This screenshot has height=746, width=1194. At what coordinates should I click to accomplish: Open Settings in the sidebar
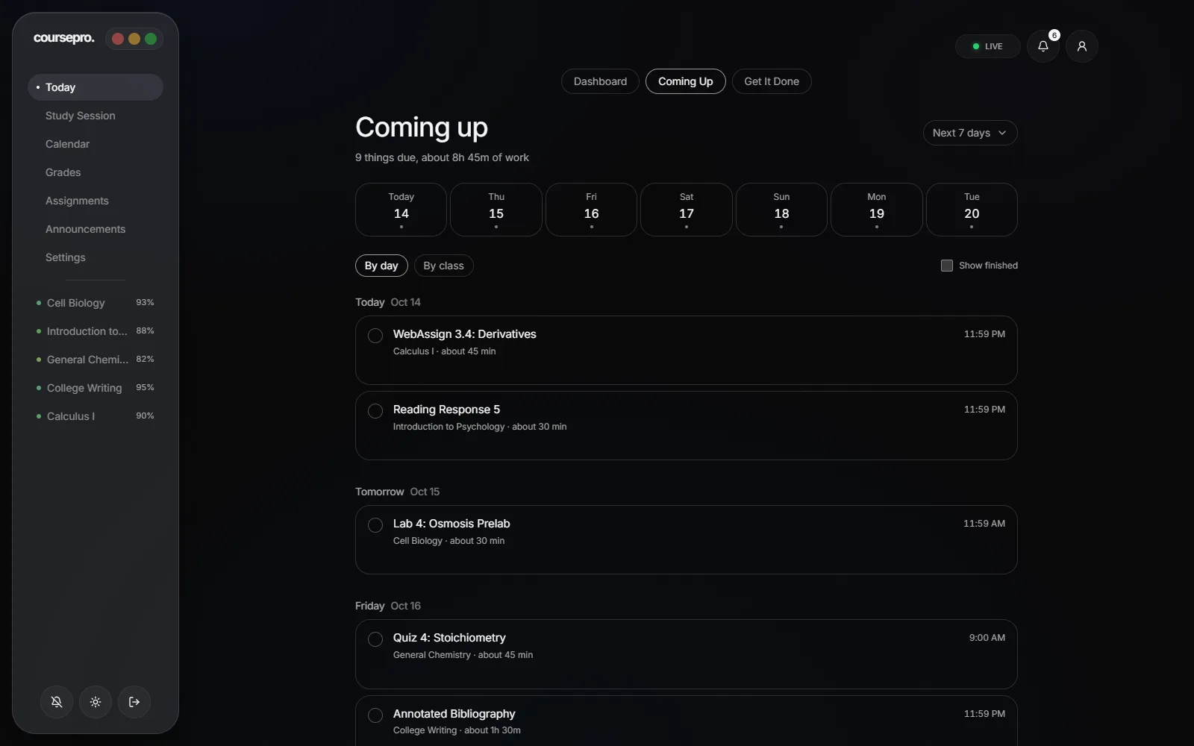pos(96,257)
